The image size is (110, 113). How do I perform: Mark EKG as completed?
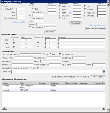38,40
